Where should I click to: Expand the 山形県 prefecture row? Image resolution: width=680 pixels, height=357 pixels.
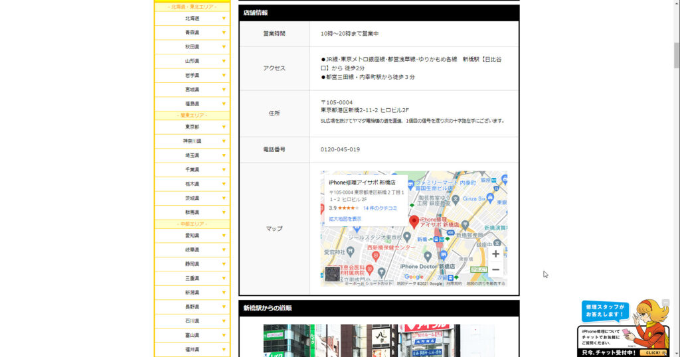[x=192, y=61]
